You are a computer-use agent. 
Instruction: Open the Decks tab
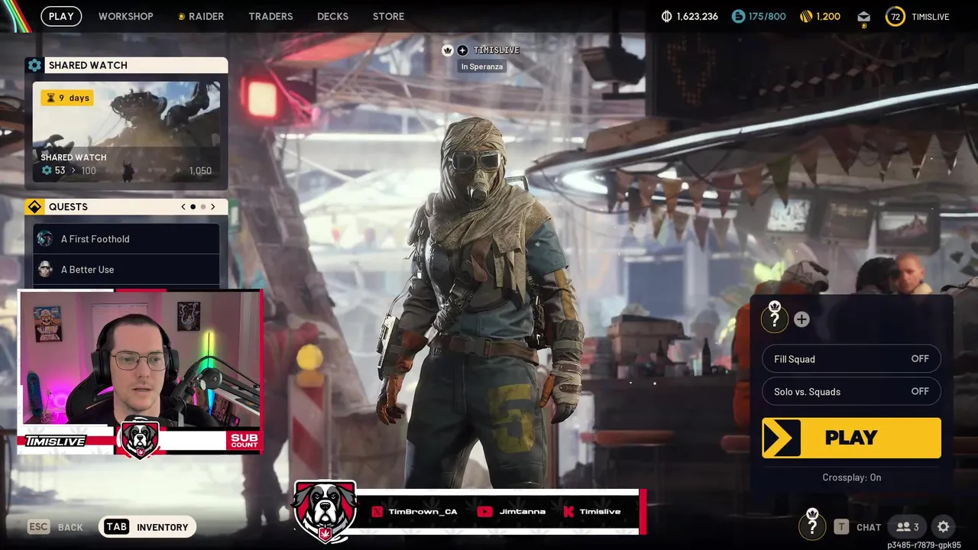332,16
